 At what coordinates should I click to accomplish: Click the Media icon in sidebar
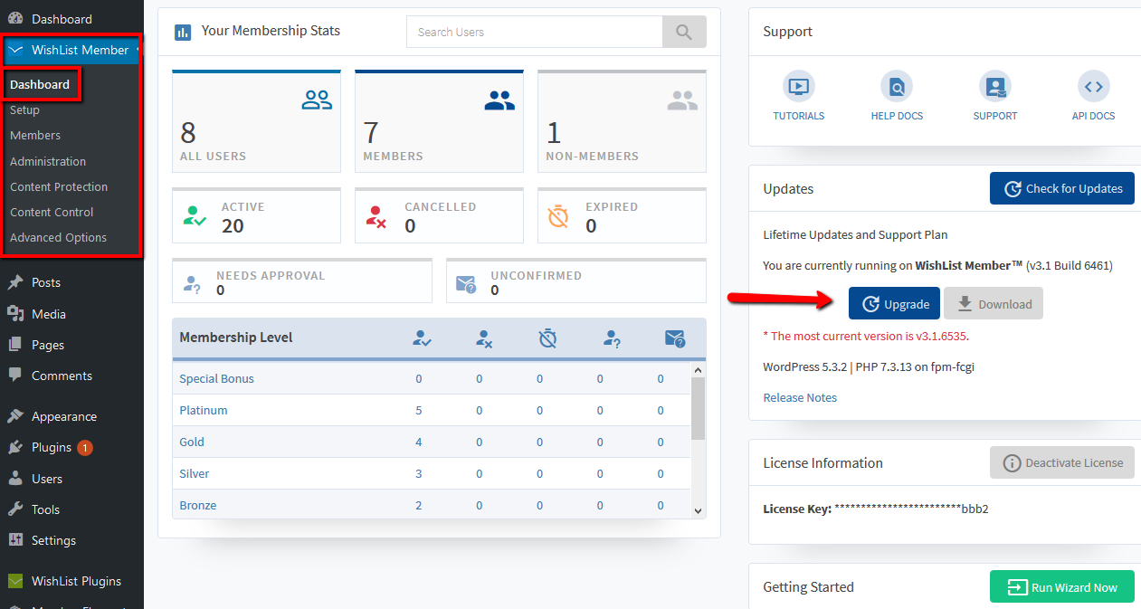click(x=15, y=314)
